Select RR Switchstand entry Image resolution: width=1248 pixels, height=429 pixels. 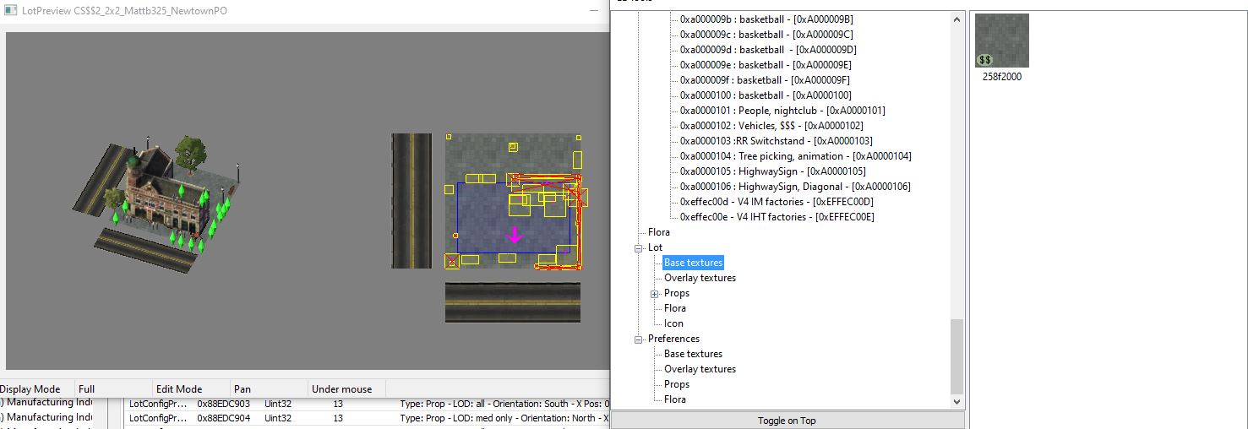coord(776,141)
